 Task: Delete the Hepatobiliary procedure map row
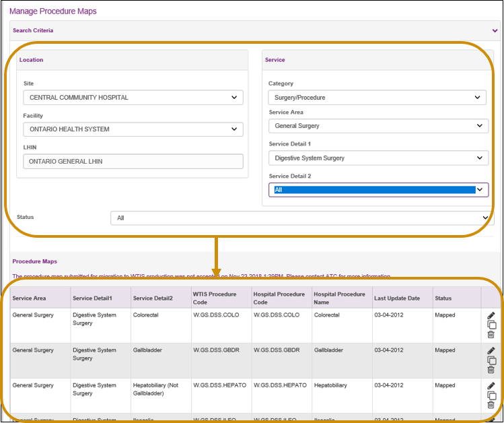491,405
